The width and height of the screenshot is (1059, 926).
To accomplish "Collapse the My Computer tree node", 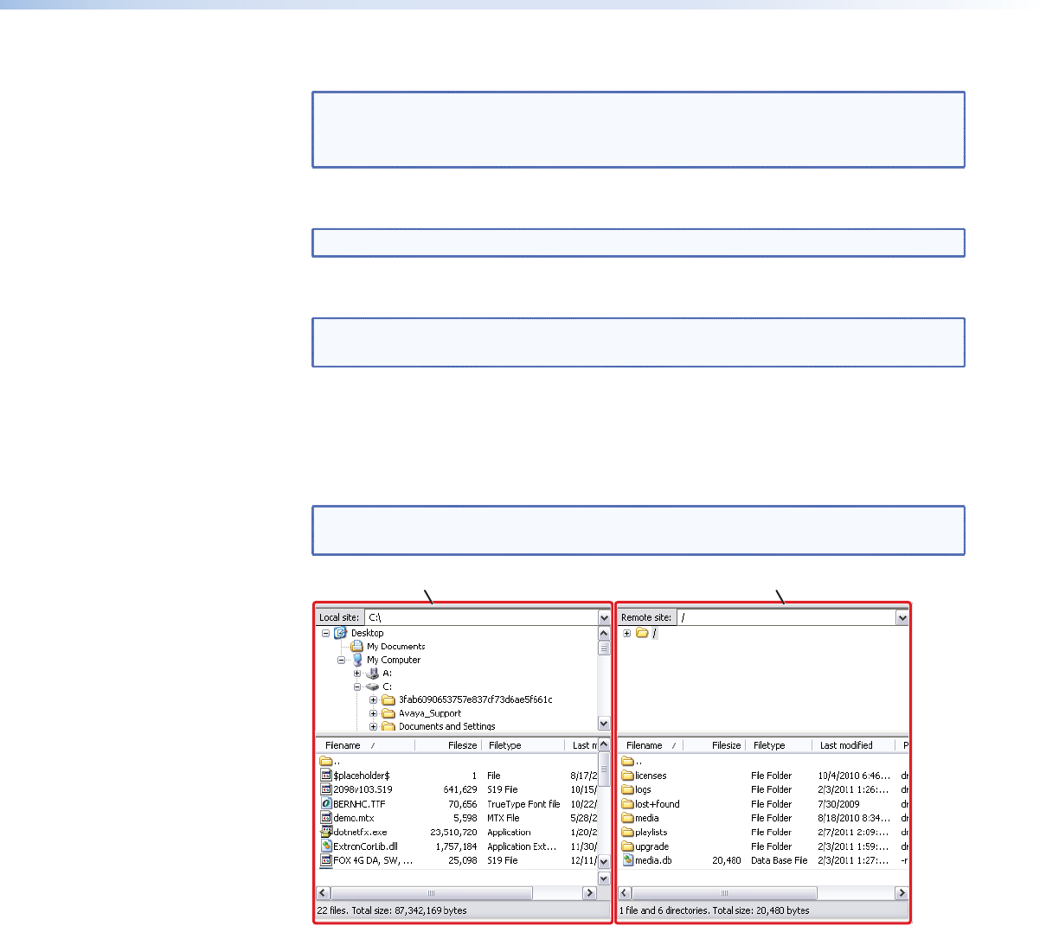I will tap(341, 660).
